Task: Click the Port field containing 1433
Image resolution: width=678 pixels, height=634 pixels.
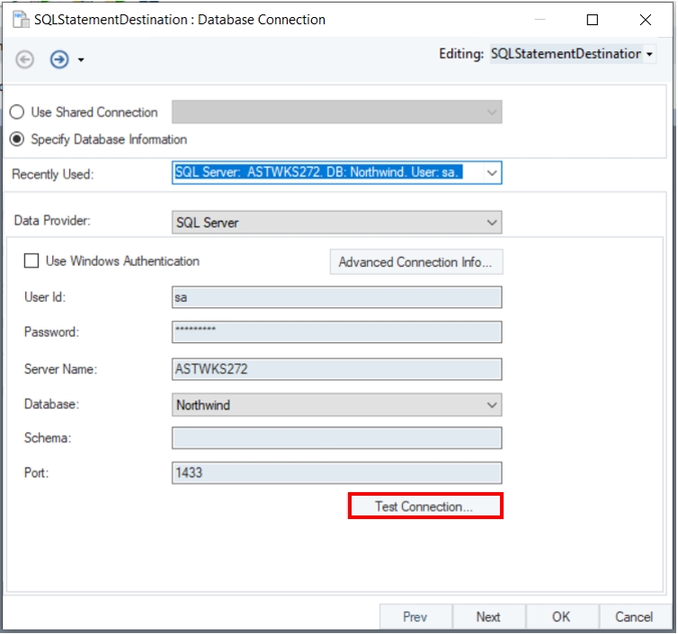Action: point(336,473)
